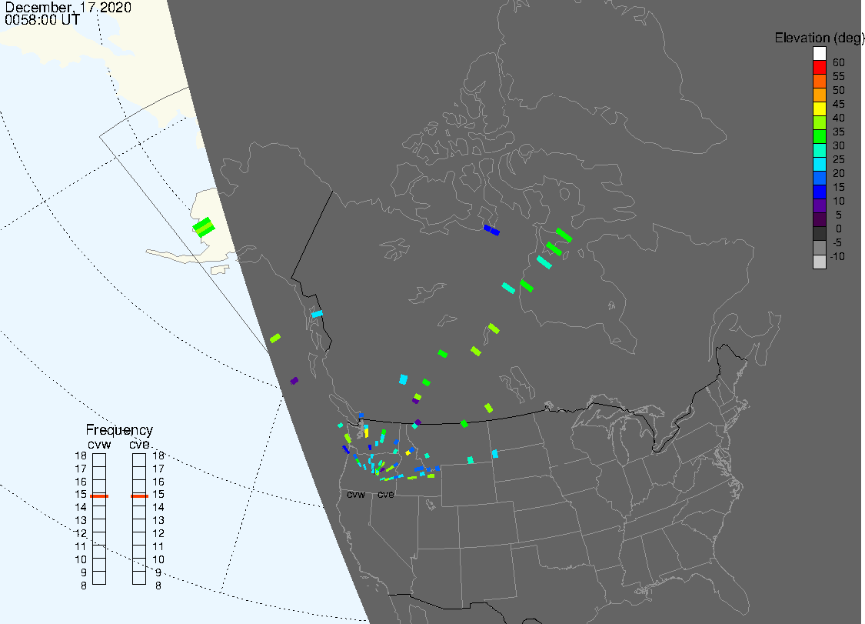The width and height of the screenshot is (865, 624).
Task: Click the purple marker in the ocean off the coast
Action: click(294, 380)
